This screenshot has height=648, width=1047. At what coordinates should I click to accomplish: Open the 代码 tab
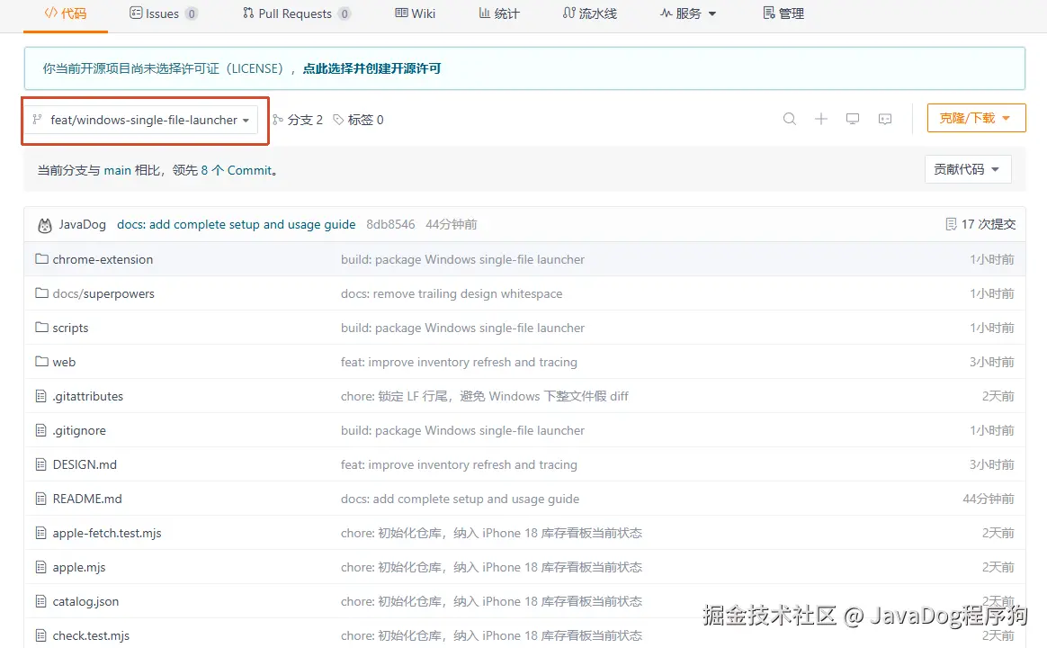(66, 13)
